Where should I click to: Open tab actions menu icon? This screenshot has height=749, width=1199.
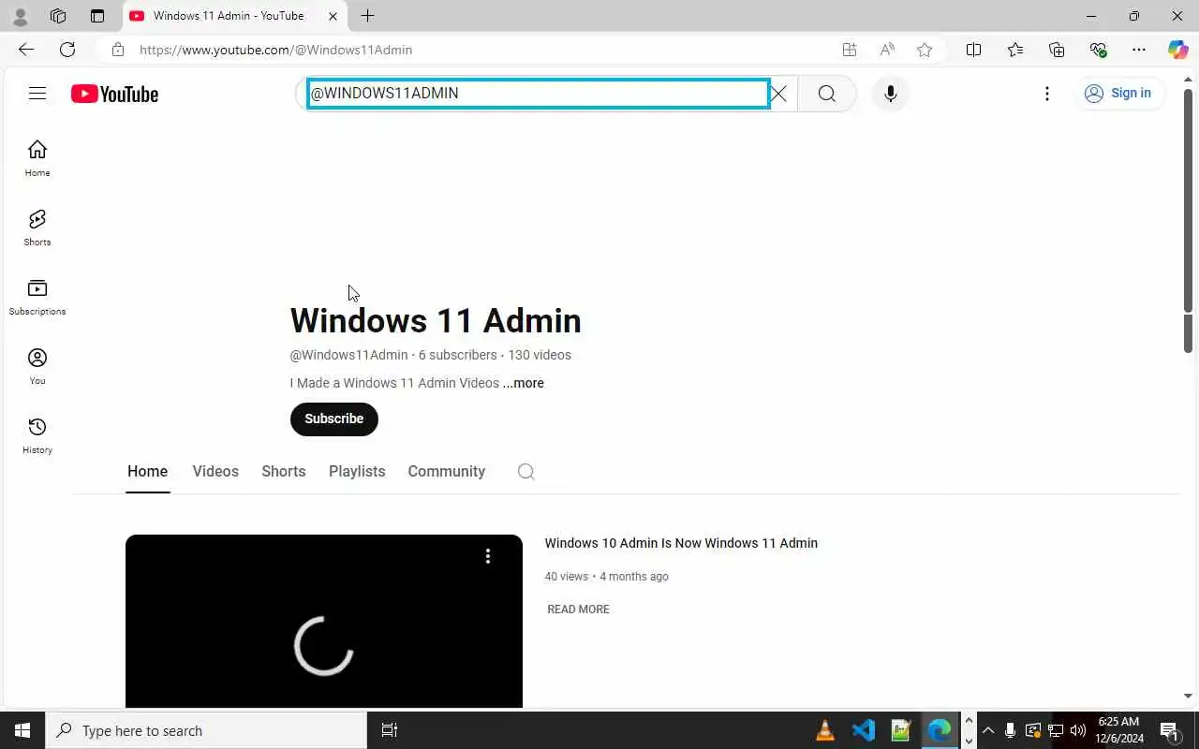(x=97, y=16)
